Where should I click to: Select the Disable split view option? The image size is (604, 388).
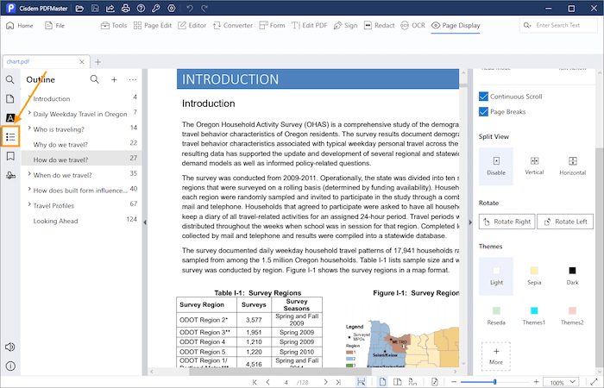[x=496, y=166]
